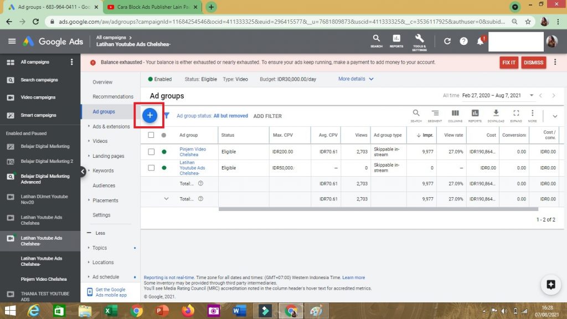Click the filter funnel icon
This screenshot has height=319, width=567.
pyautogui.click(x=166, y=116)
